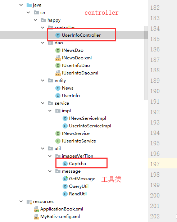Click the INewsService interface icon
Screen dimensions: 177x222
click(x=58, y=133)
